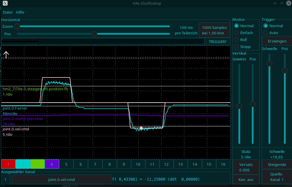The height and width of the screenshot is (187, 292).
Task: Click the joint.0.f-error trace label
Action: pyautogui.click(x=15, y=108)
